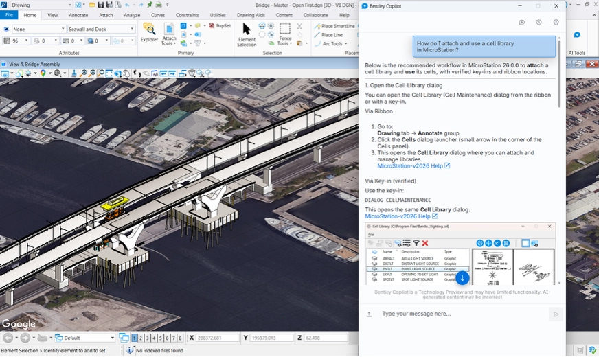
Task: Click the Redo arrow in quick access toolbar
Action: [139, 5]
